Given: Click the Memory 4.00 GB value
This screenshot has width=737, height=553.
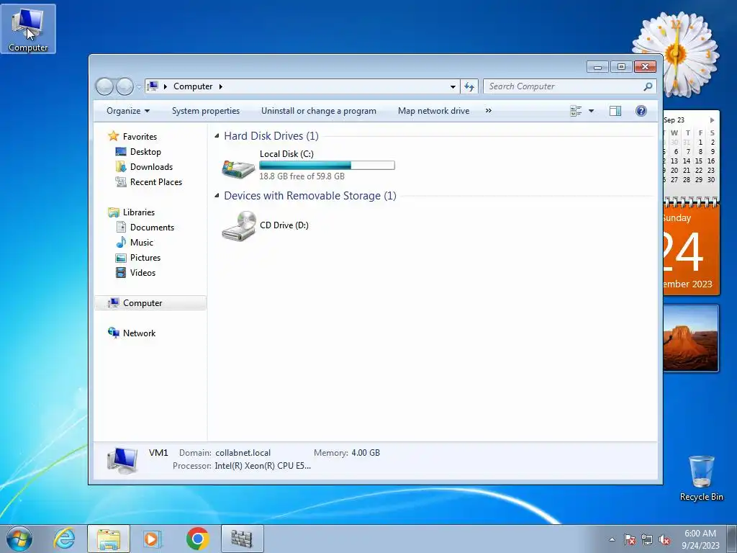Looking at the screenshot, I should (x=365, y=453).
